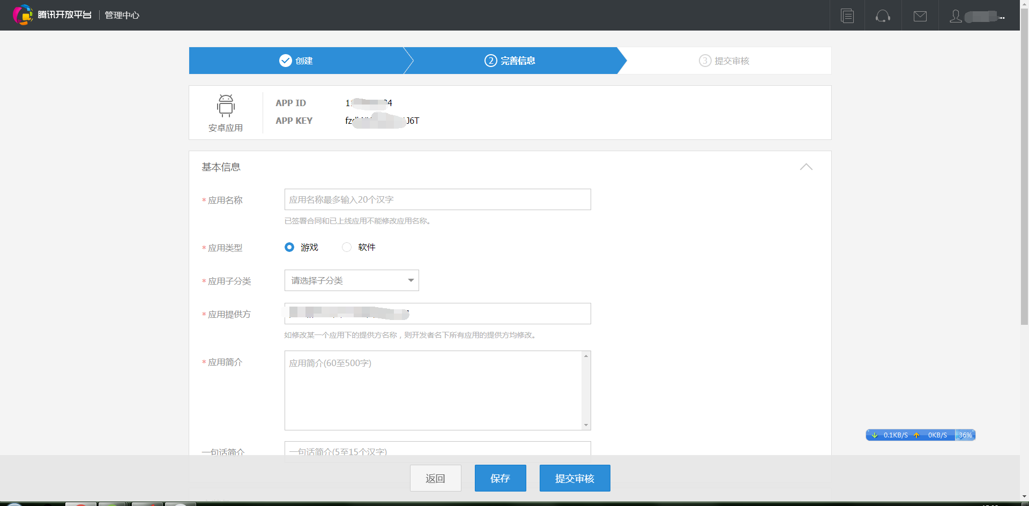The image size is (1029, 506).
Task: Click the 安卓应用 label
Action: tap(226, 128)
